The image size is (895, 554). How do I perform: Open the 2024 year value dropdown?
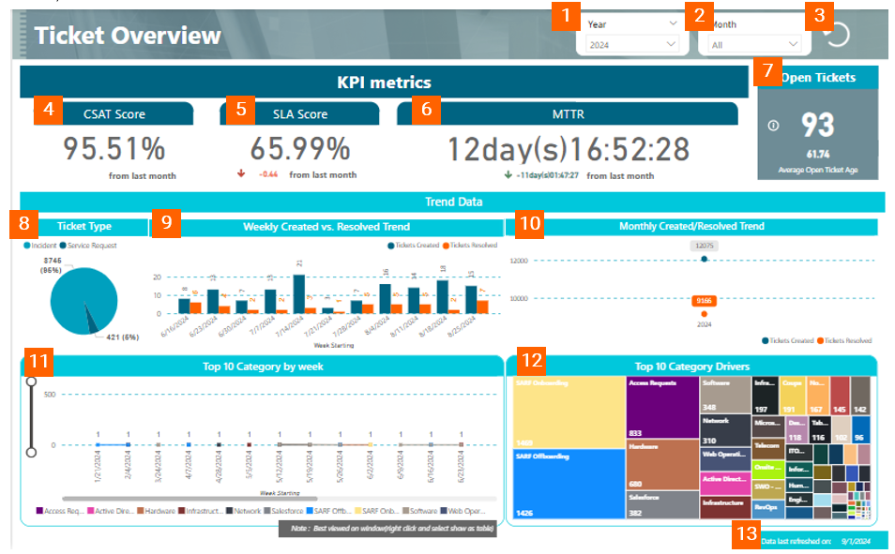(x=670, y=44)
